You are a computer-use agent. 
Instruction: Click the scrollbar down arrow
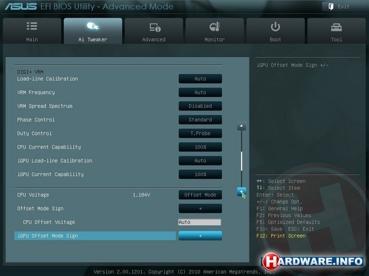[x=241, y=192]
